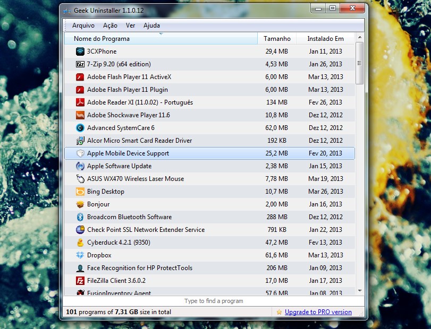Sort by Nome do Programa column
Screen dimensions: 431x329
pyautogui.click(x=161, y=39)
